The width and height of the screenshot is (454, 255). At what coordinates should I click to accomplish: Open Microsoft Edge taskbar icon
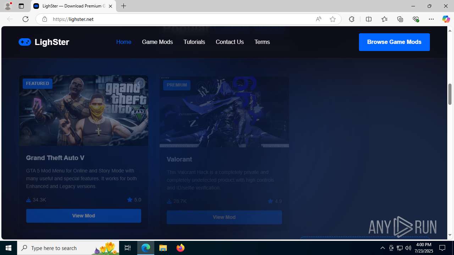146,248
